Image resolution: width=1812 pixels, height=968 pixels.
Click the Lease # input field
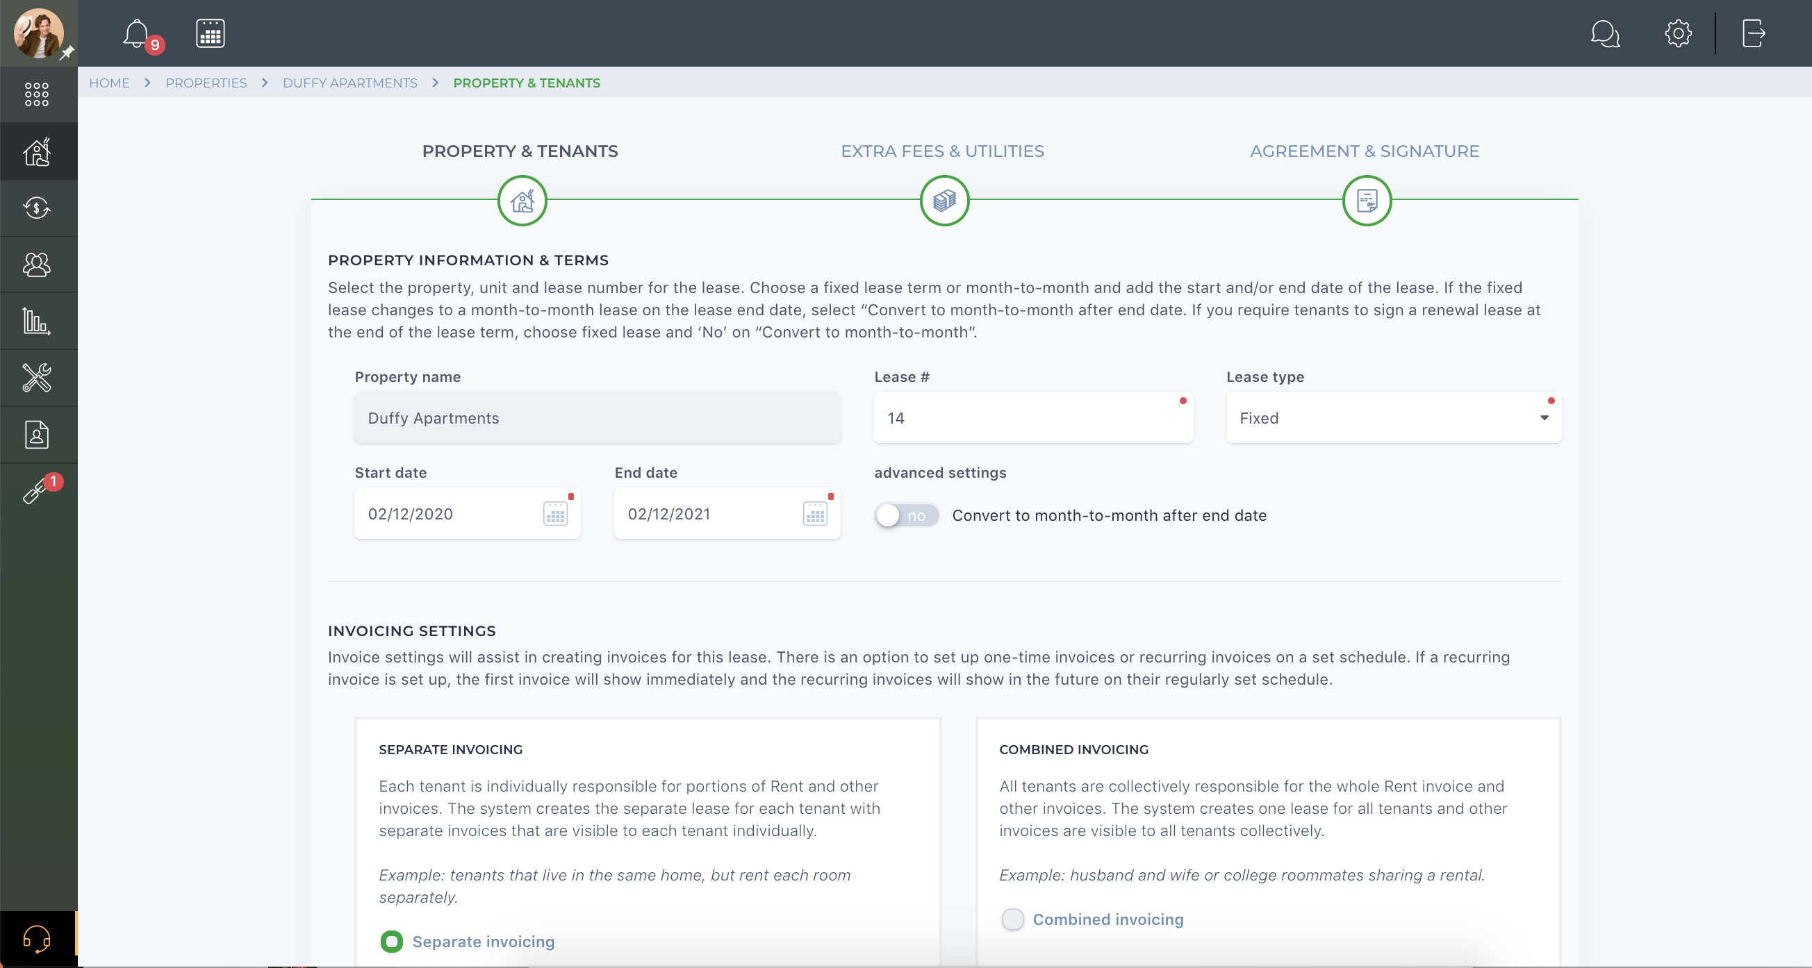click(x=1032, y=417)
